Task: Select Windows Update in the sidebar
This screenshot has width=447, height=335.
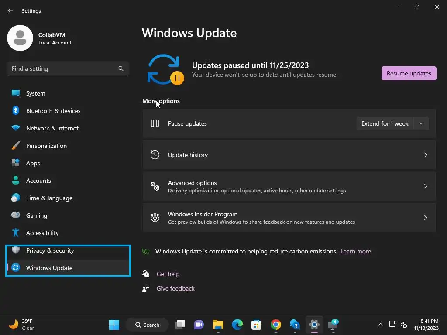Action: click(x=68, y=267)
